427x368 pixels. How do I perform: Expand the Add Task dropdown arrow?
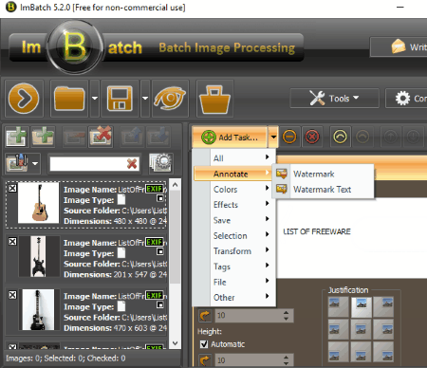[x=273, y=137]
